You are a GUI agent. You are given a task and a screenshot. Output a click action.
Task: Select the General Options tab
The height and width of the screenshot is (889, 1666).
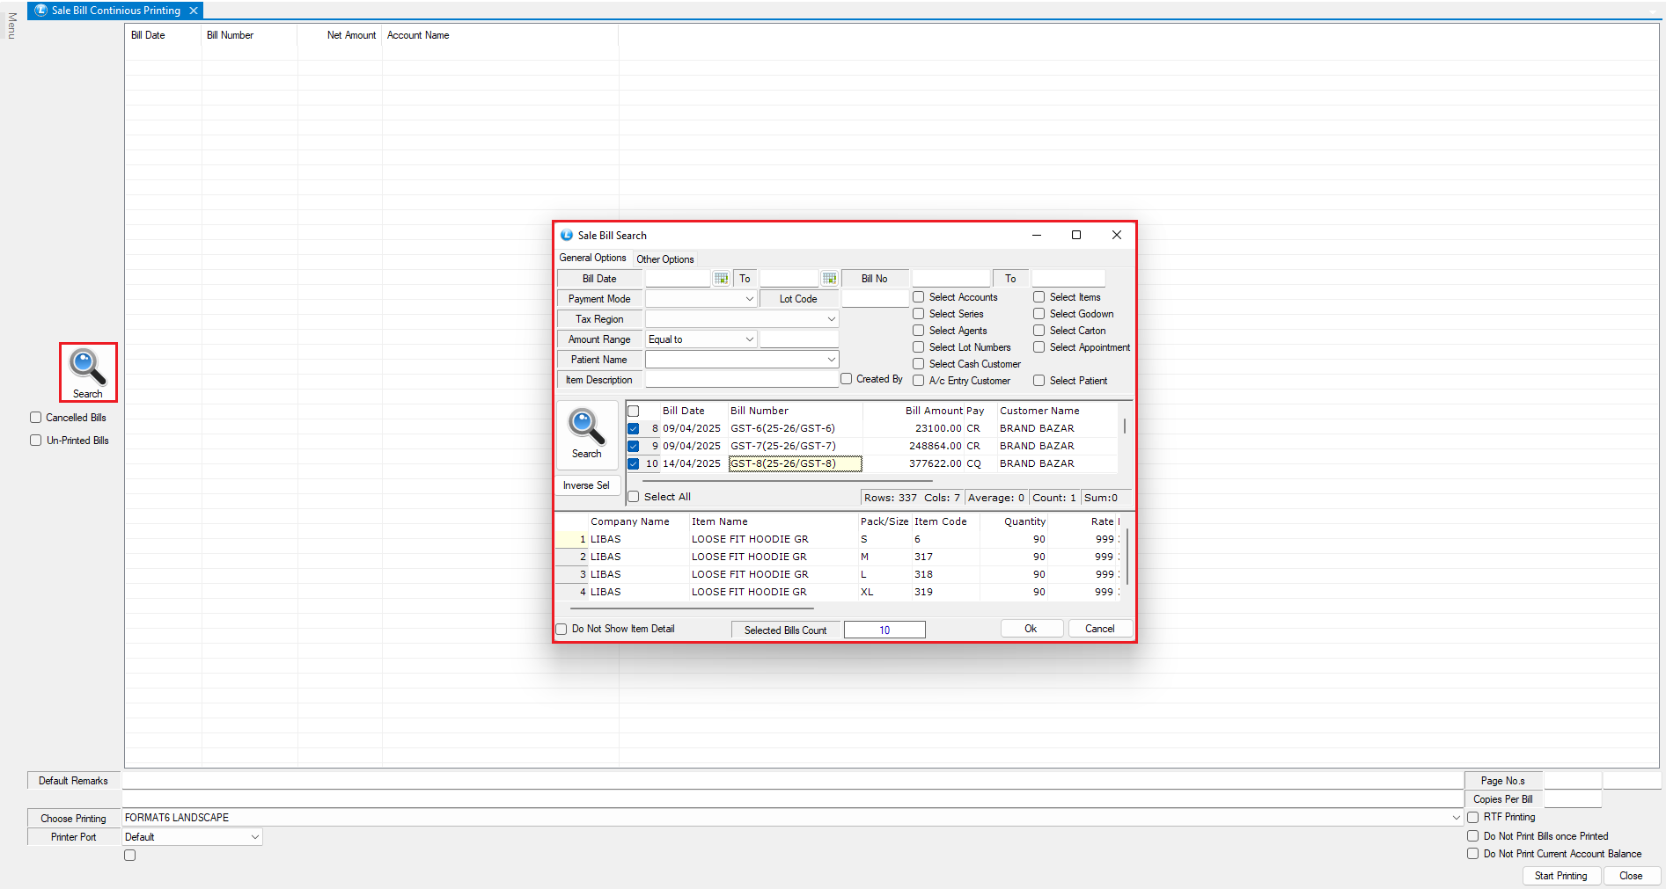[x=592, y=258]
